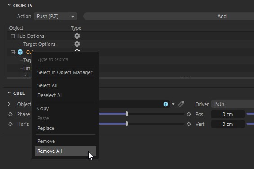Click the Type column header
Image resolution: width=254 pixels, height=169 pixels.
(x=76, y=28)
